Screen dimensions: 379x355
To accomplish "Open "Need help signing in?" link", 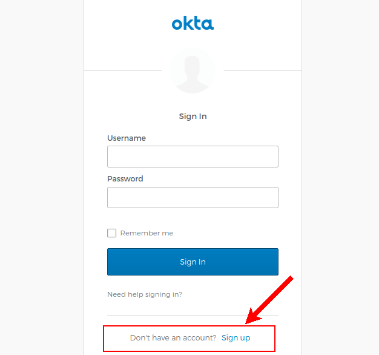I will tap(145, 294).
